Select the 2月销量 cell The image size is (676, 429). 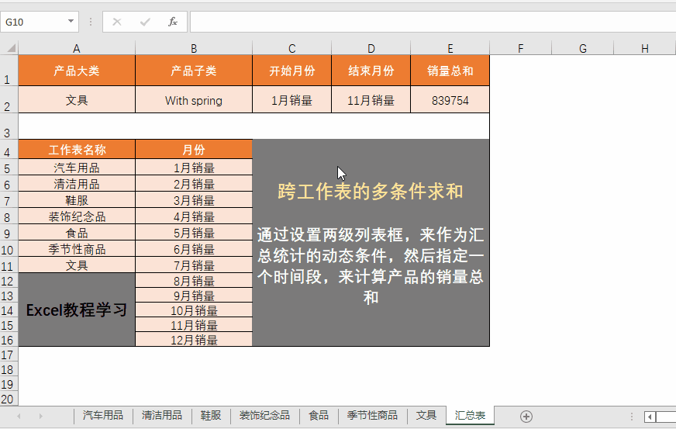point(194,184)
